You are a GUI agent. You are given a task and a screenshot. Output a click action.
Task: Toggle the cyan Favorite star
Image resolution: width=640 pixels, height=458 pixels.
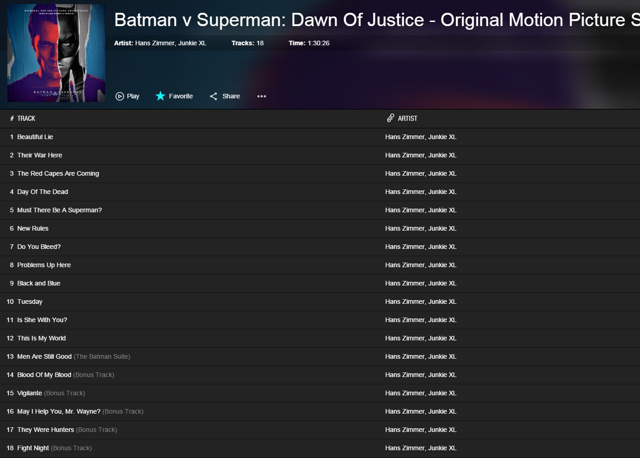click(x=160, y=96)
